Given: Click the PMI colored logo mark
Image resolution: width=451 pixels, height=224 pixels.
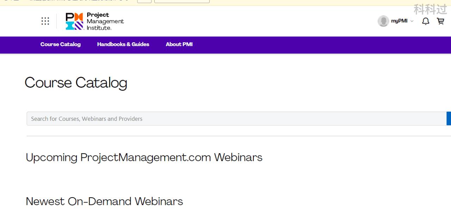Looking at the screenshot, I should point(74,21).
